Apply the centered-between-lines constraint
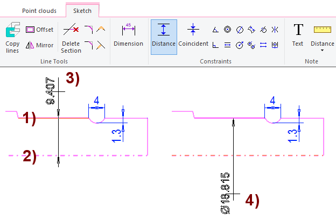Screen dimensions: 336x221 (275, 45)
